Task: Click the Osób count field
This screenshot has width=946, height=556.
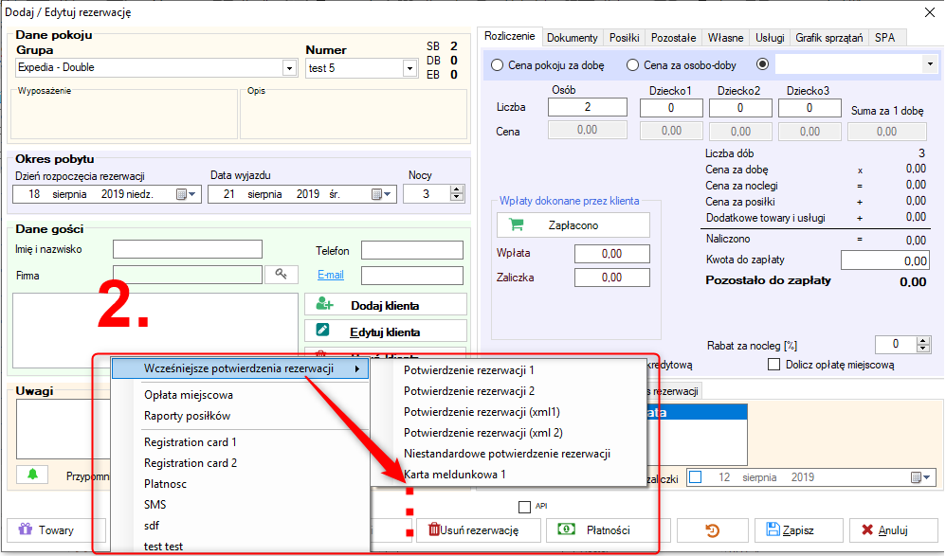Action: 587,107
